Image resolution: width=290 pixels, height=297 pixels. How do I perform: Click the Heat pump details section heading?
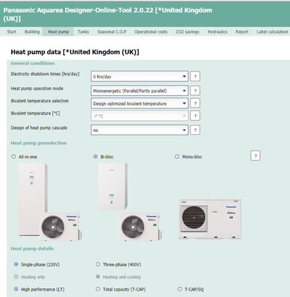[32, 249]
